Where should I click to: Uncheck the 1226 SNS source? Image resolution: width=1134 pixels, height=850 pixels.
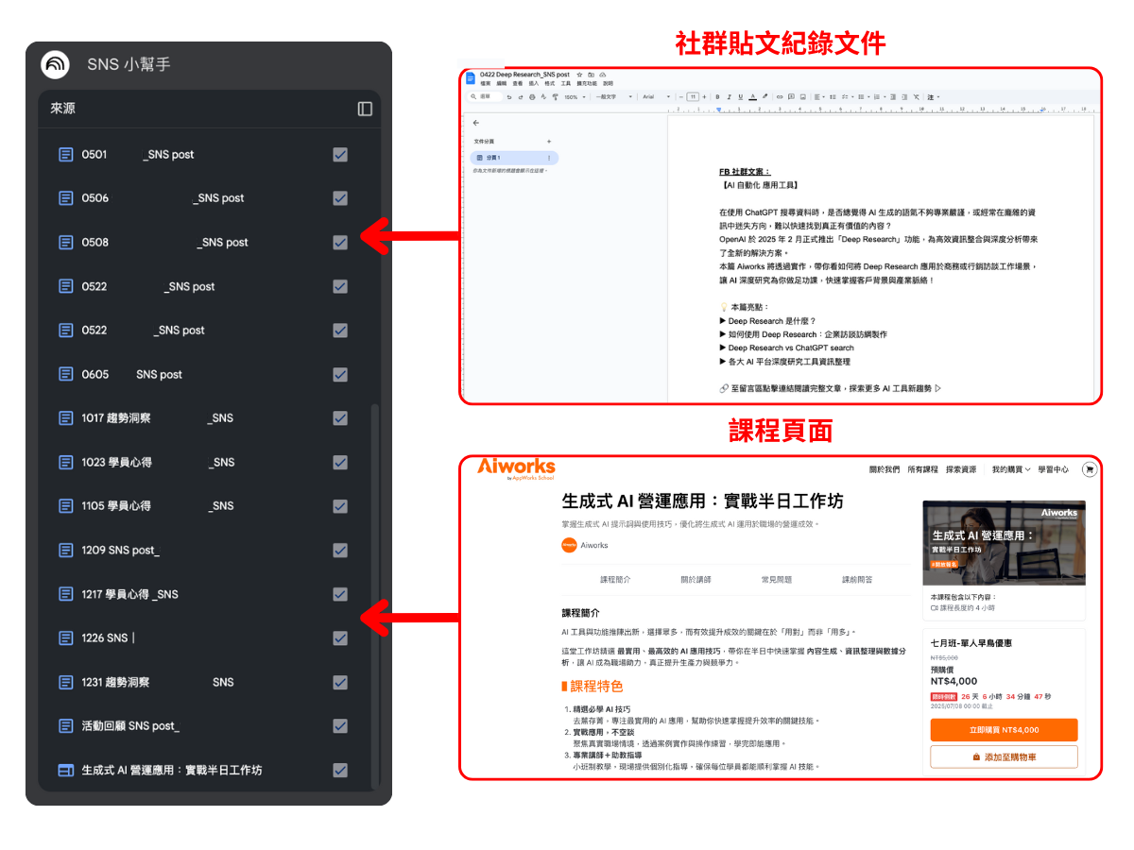point(340,638)
